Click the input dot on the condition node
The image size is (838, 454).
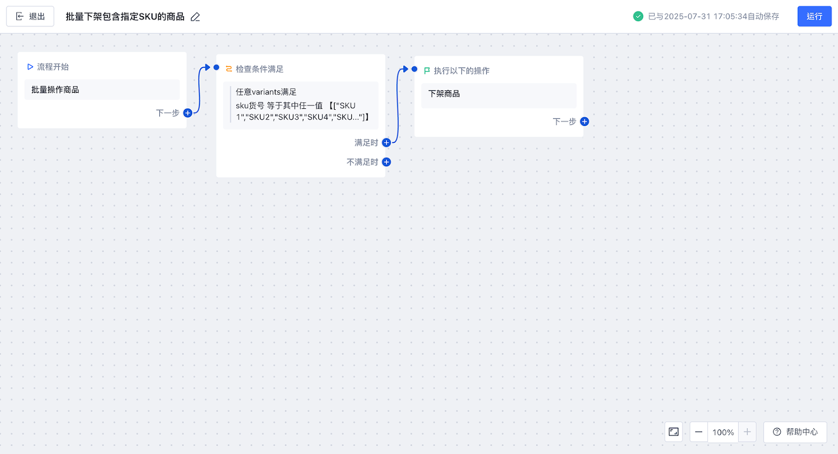(x=216, y=67)
